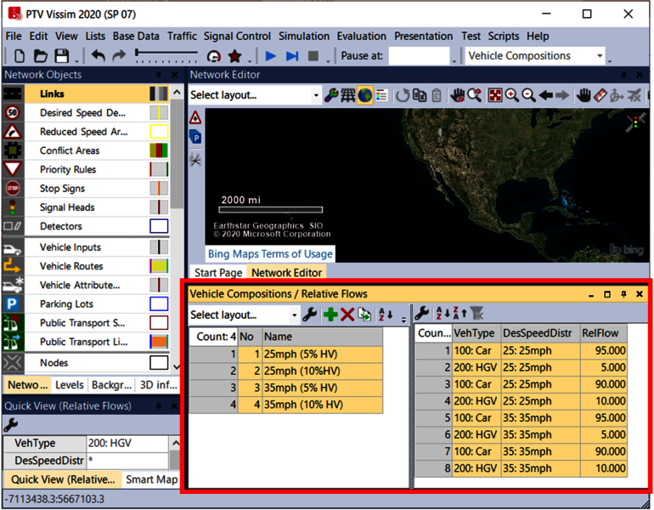
Task: Click the Parking Lots icon
Action: (13, 304)
